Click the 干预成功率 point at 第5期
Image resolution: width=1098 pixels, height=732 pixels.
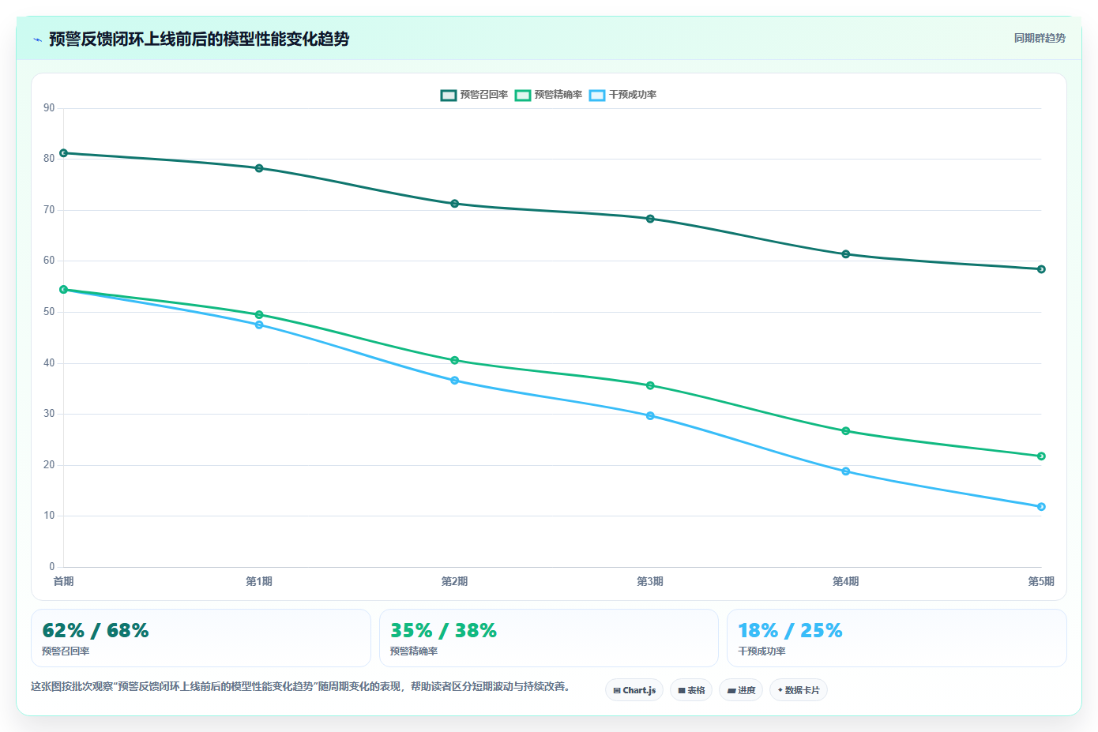click(x=1041, y=507)
